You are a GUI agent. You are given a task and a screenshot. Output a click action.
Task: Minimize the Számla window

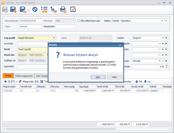[158, 3]
